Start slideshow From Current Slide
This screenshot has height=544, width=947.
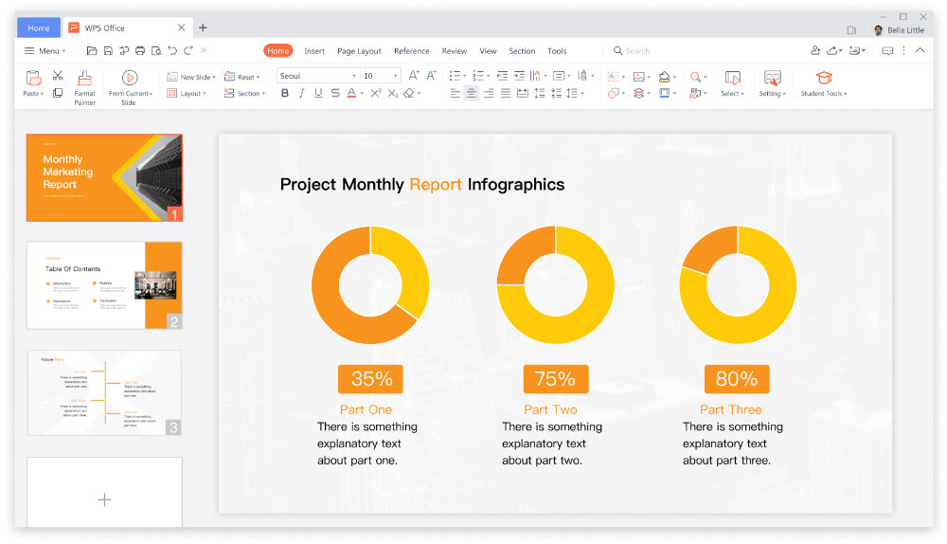coord(129,87)
